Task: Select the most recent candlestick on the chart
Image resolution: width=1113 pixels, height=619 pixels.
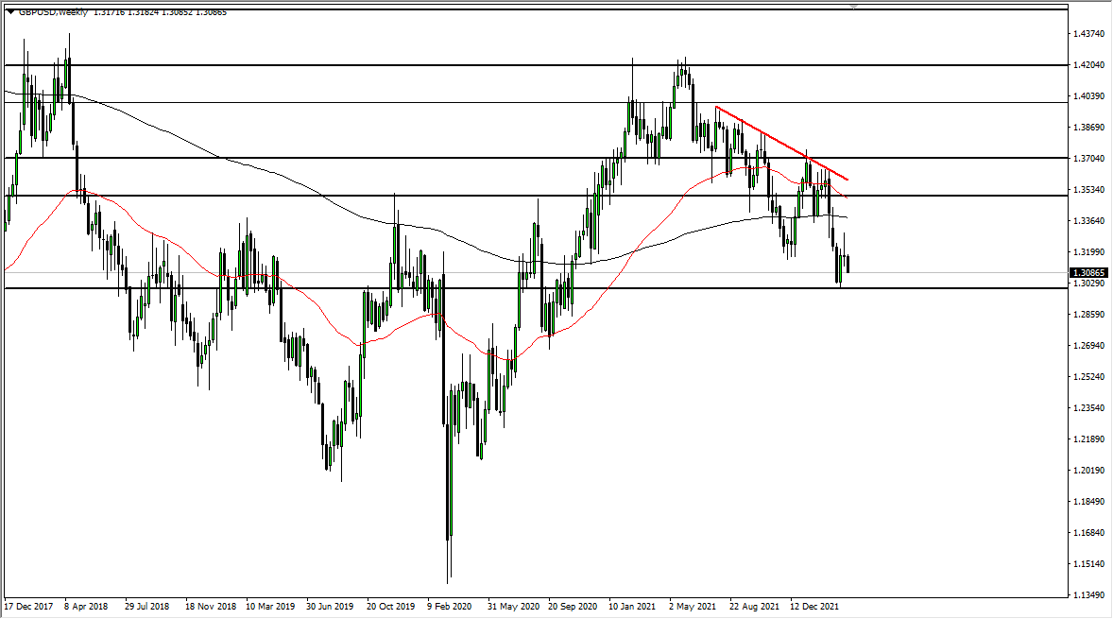Action: [x=846, y=265]
